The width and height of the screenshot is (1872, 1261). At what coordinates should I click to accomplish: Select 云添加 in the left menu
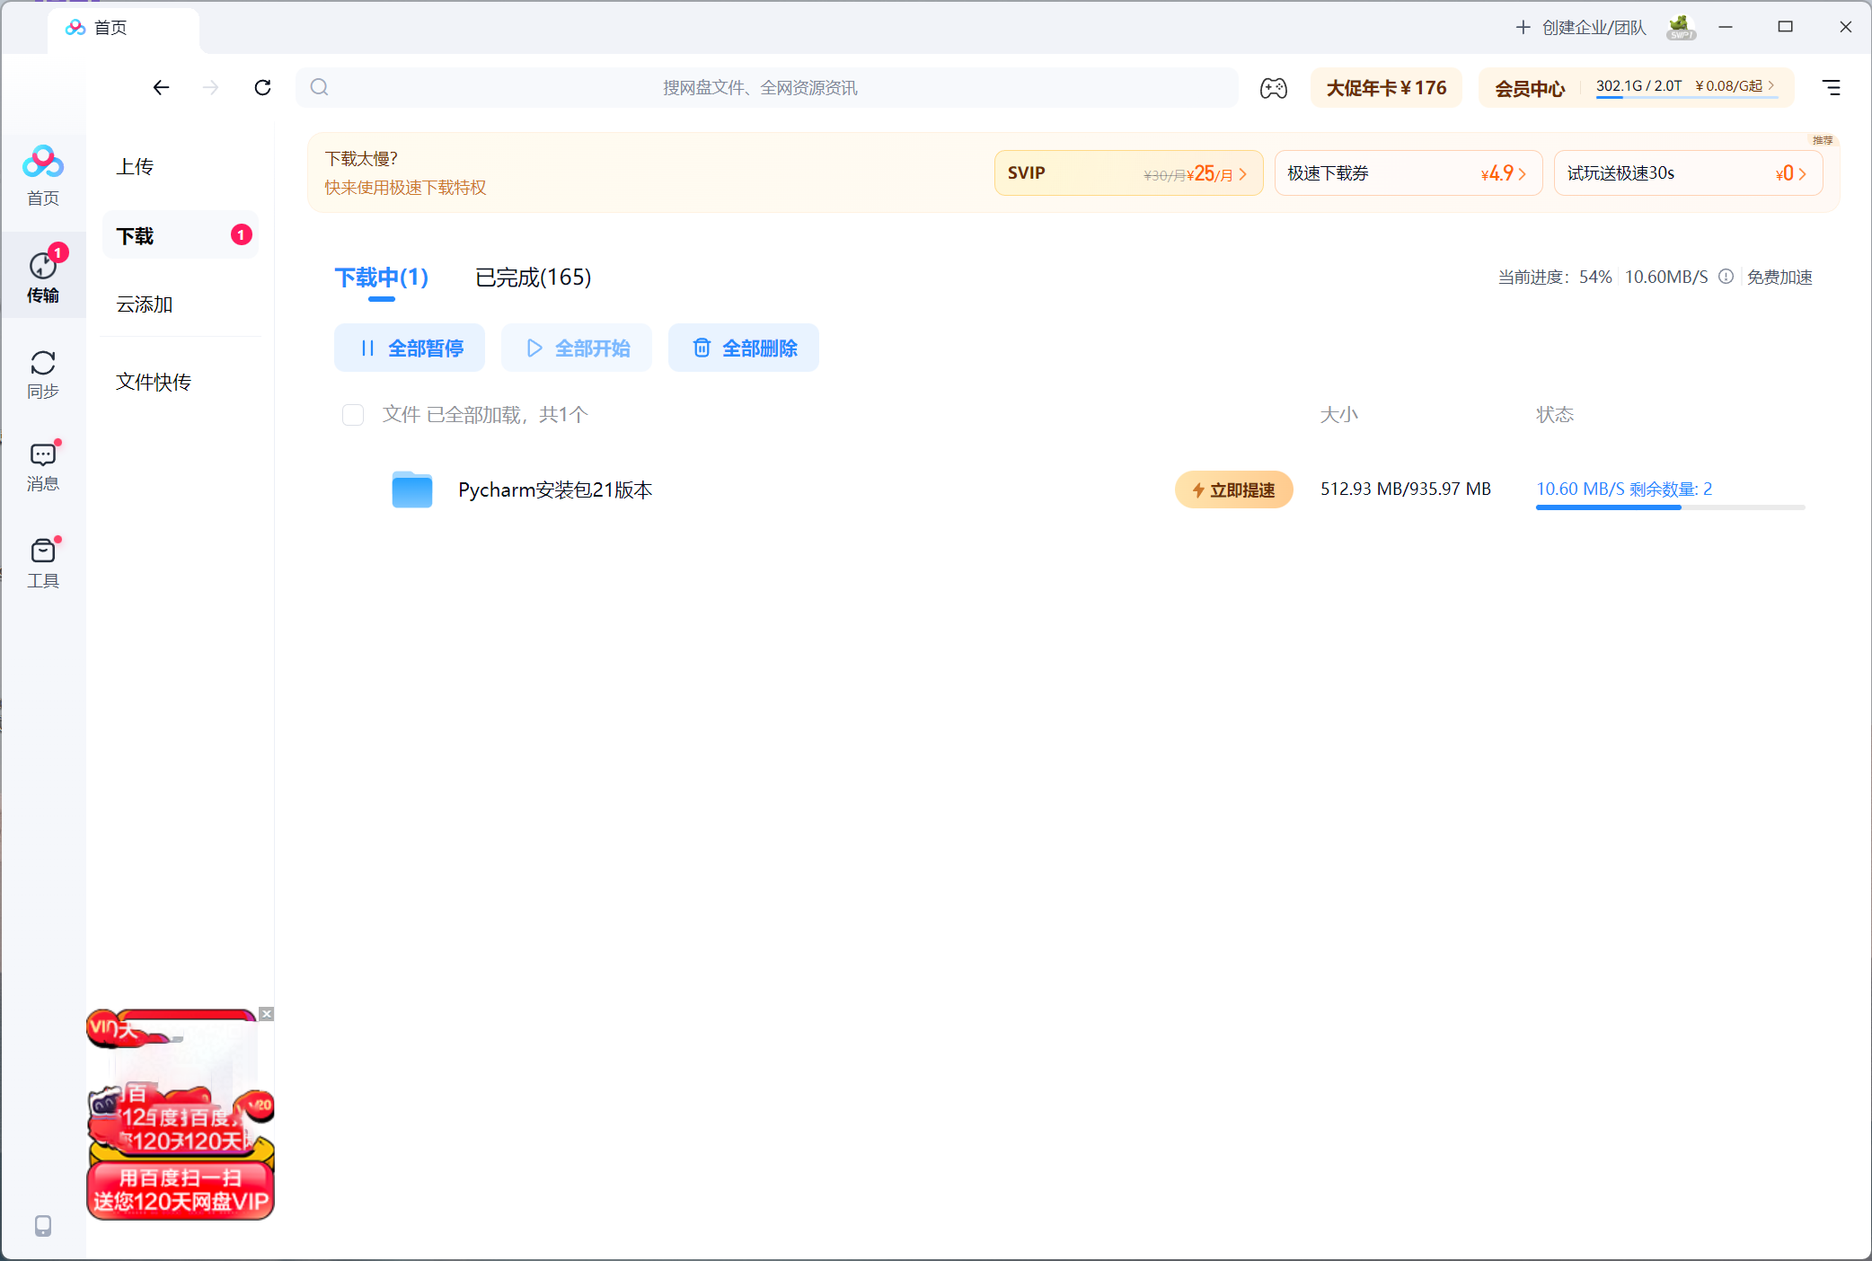click(x=145, y=304)
